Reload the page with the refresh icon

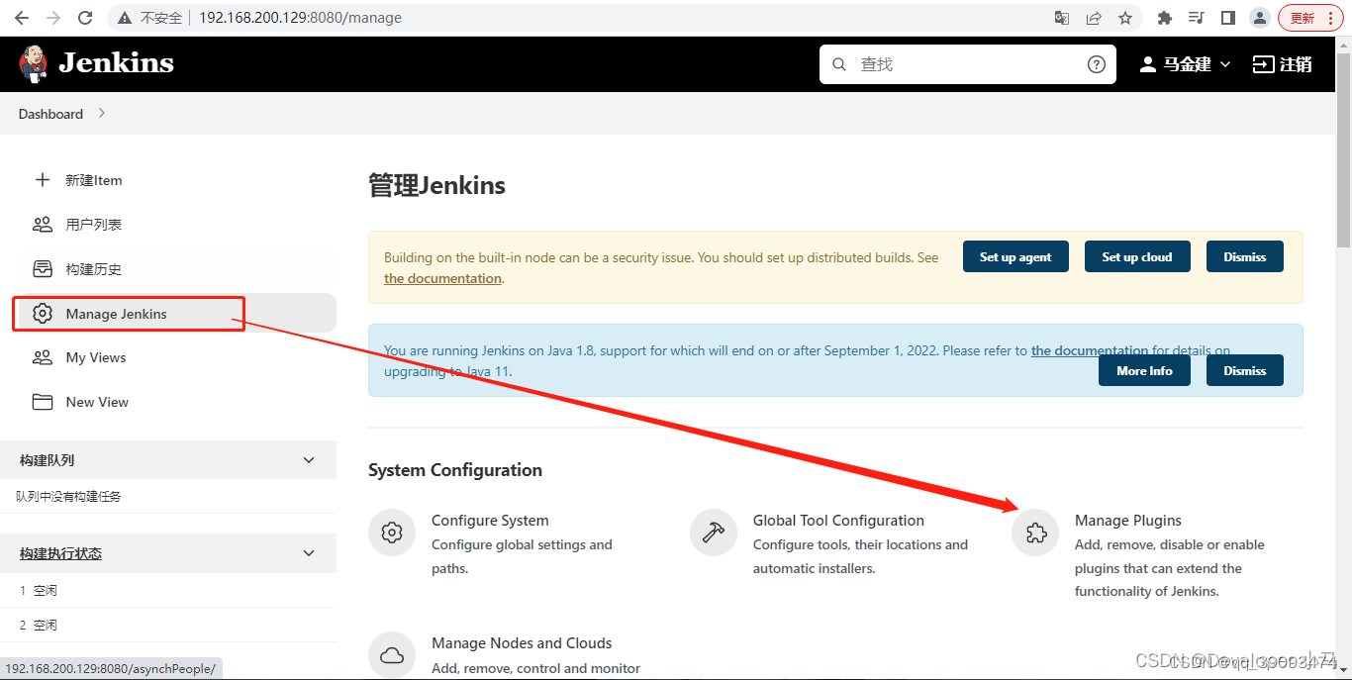[x=85, y=18]
